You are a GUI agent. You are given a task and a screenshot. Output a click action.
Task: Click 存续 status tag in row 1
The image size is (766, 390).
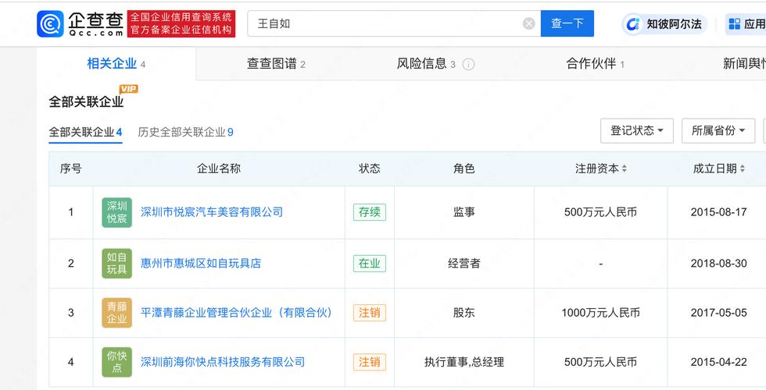point(369,212)
